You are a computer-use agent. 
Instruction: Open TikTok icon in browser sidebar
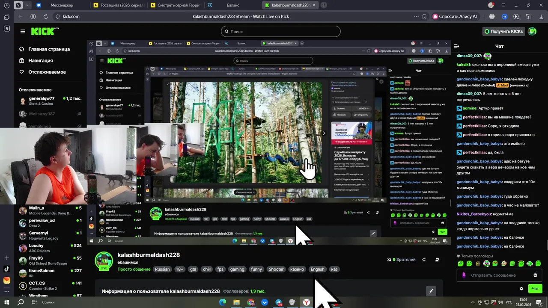coord(6,269)
